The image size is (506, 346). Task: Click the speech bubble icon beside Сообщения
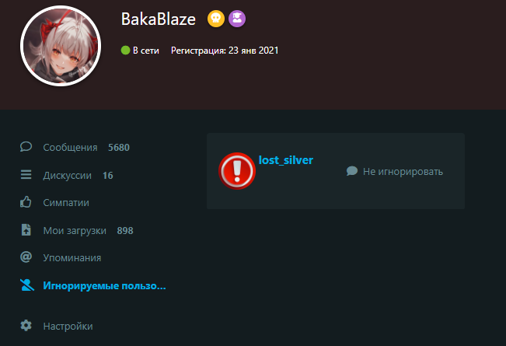pyautogui.click(x=26, y=147)
